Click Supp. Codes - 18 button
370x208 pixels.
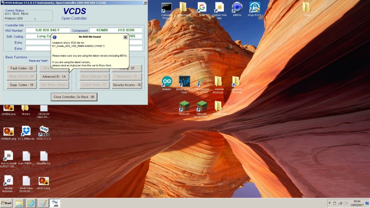[21, 85]
